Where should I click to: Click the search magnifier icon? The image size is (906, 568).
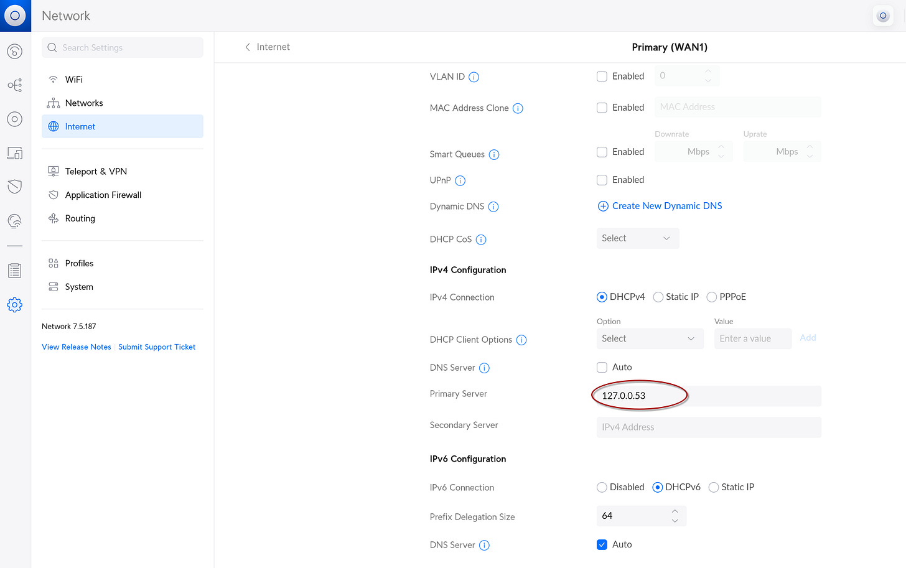52,47
